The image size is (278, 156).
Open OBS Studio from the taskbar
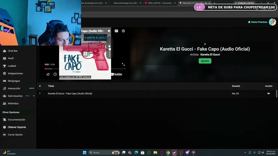(181, 152)
